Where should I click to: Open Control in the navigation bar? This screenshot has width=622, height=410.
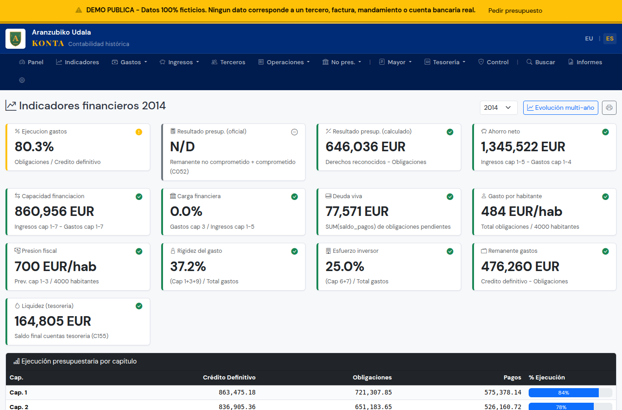pyautogui.click(x=494, y=62)
